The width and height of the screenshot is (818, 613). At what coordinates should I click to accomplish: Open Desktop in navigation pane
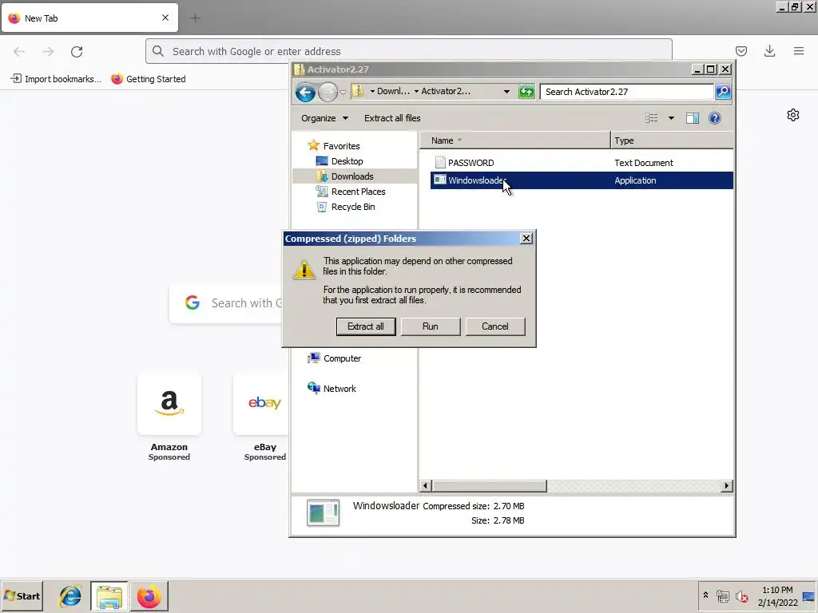click(x=347, y=161)
